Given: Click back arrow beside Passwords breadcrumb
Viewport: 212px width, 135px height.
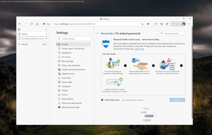Looking at the screenshot, I should [x=98, y=34].
